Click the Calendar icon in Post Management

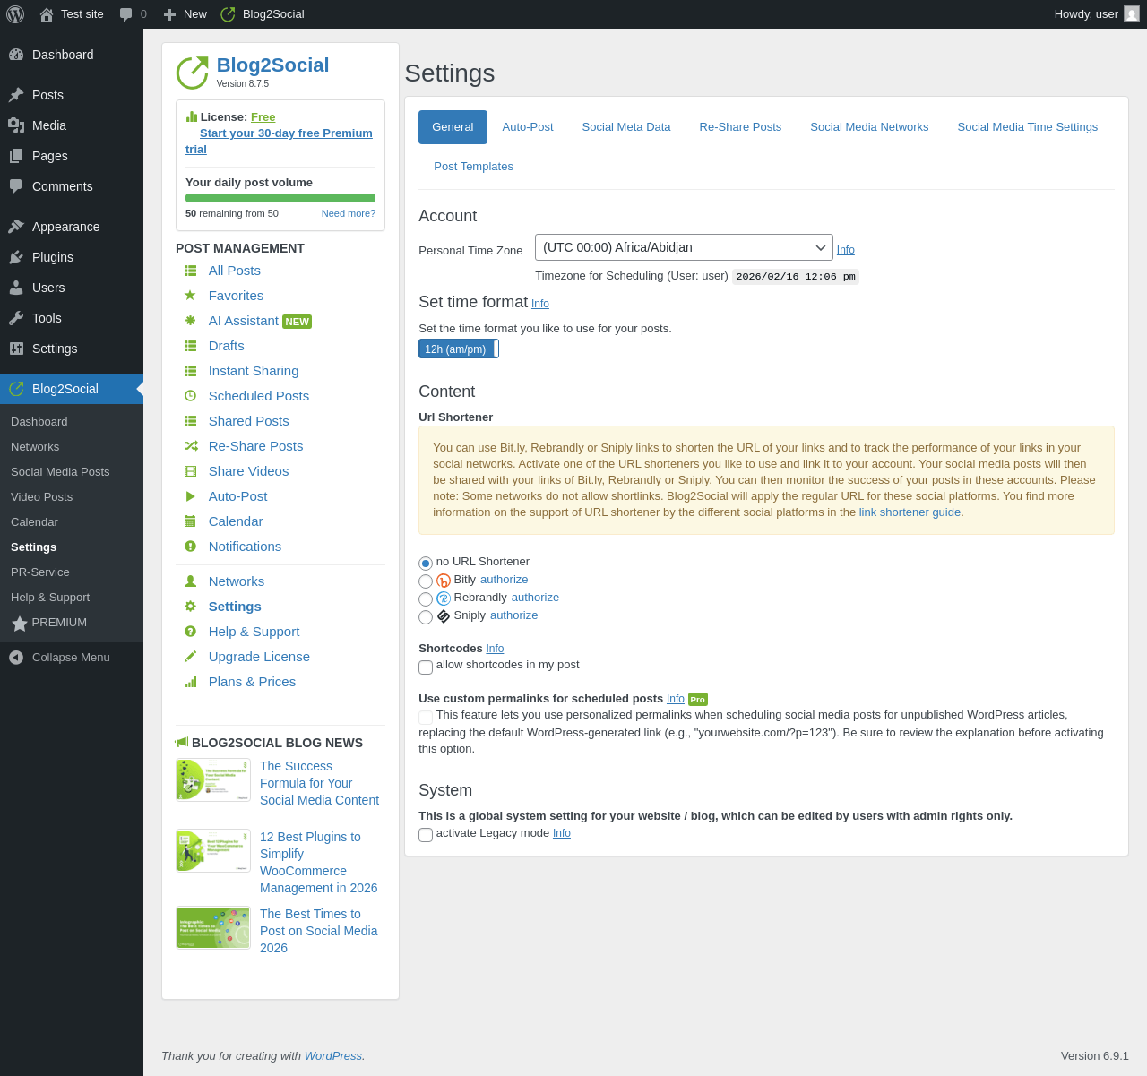(190, 521)
